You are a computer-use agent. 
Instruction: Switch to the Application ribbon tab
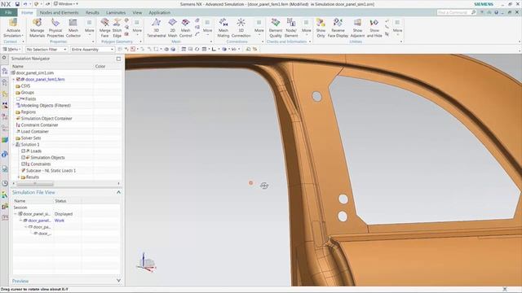160,12
